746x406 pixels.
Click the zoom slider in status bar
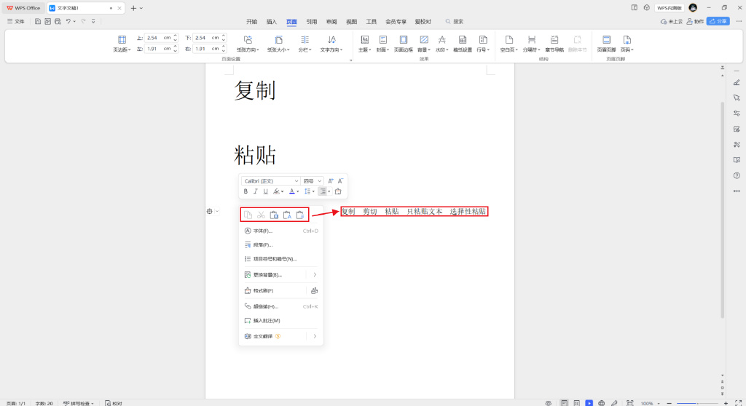(697, 403)
